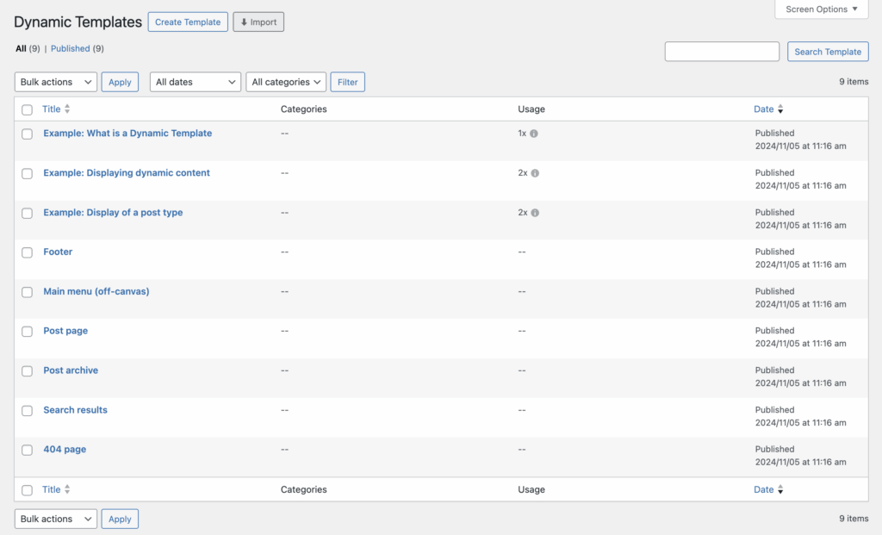Switch to Published templates view

point(71,48)
